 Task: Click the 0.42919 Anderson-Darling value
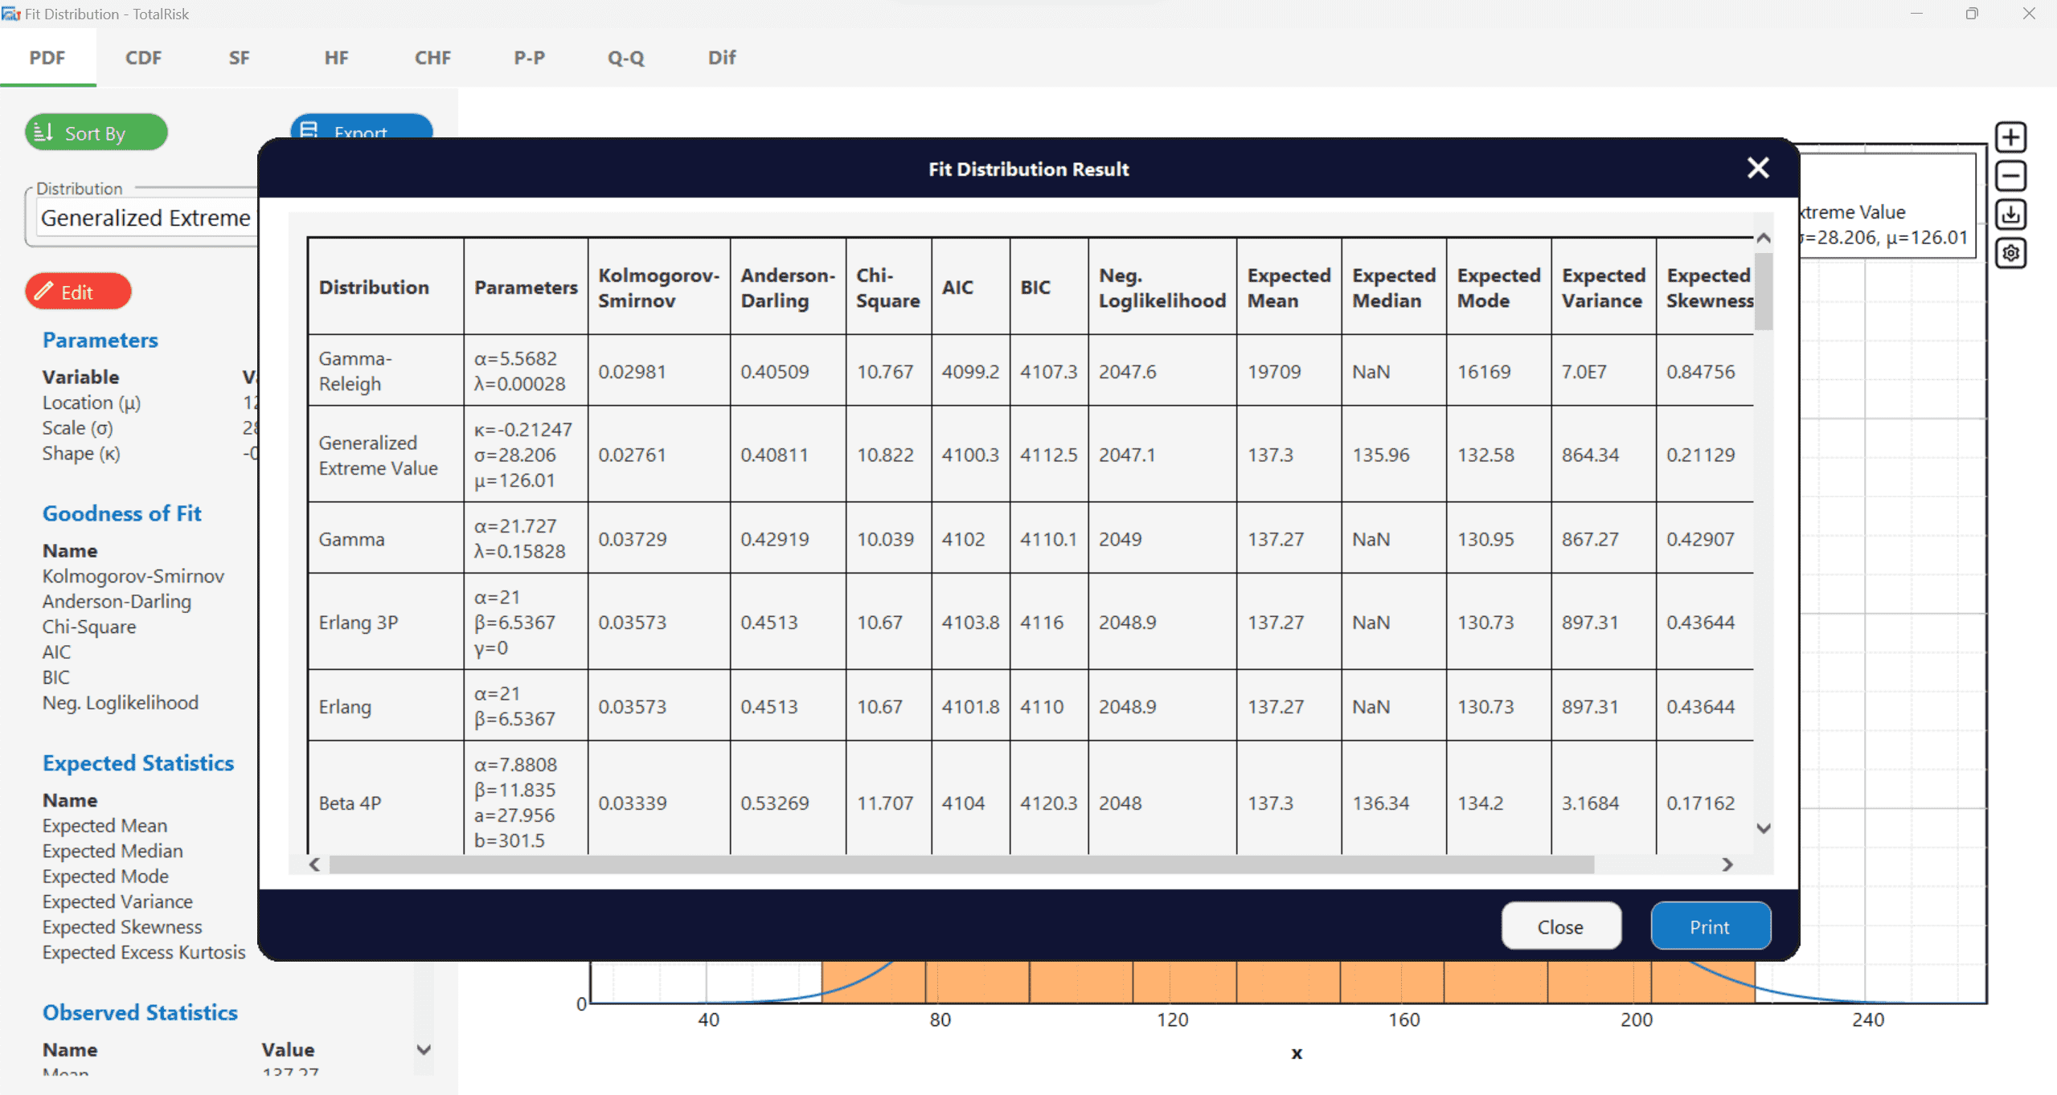point(775,539)
